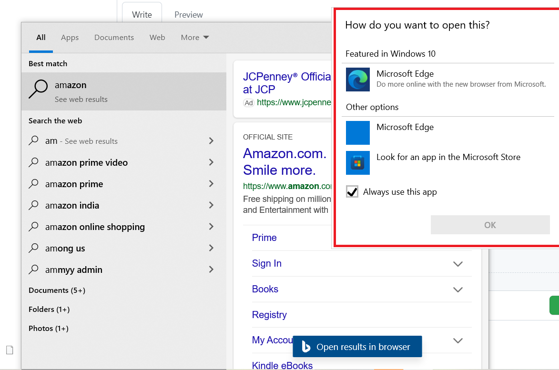The image size is (559, 370).
Task: Open Look for an app in the Microsoft Store
Action: 448,157
